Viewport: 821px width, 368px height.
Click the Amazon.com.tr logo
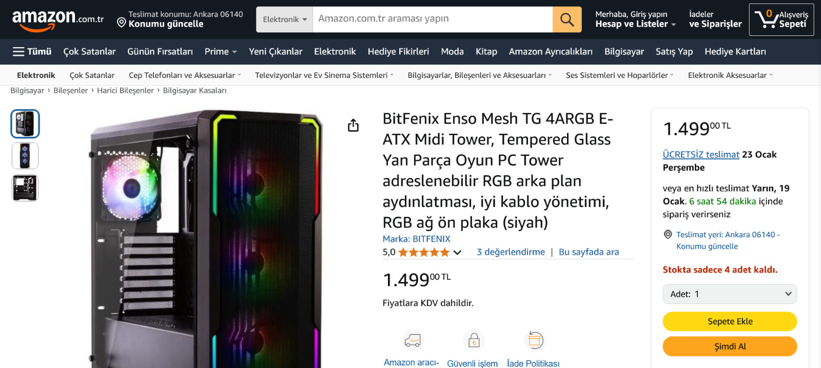[57, 19]
